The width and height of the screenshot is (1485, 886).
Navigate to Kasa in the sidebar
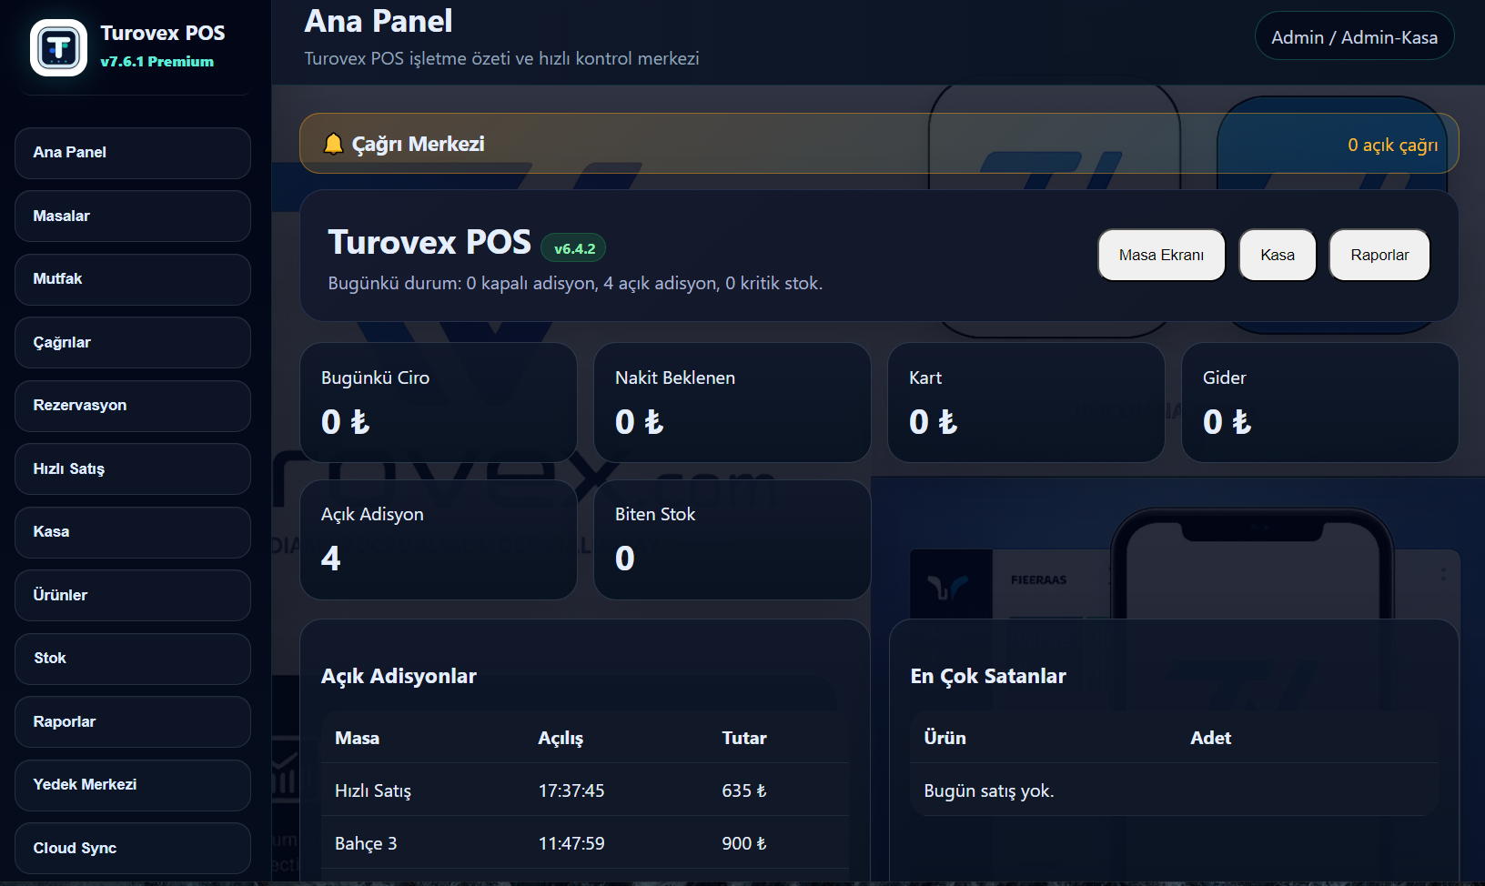coord(133,532)
